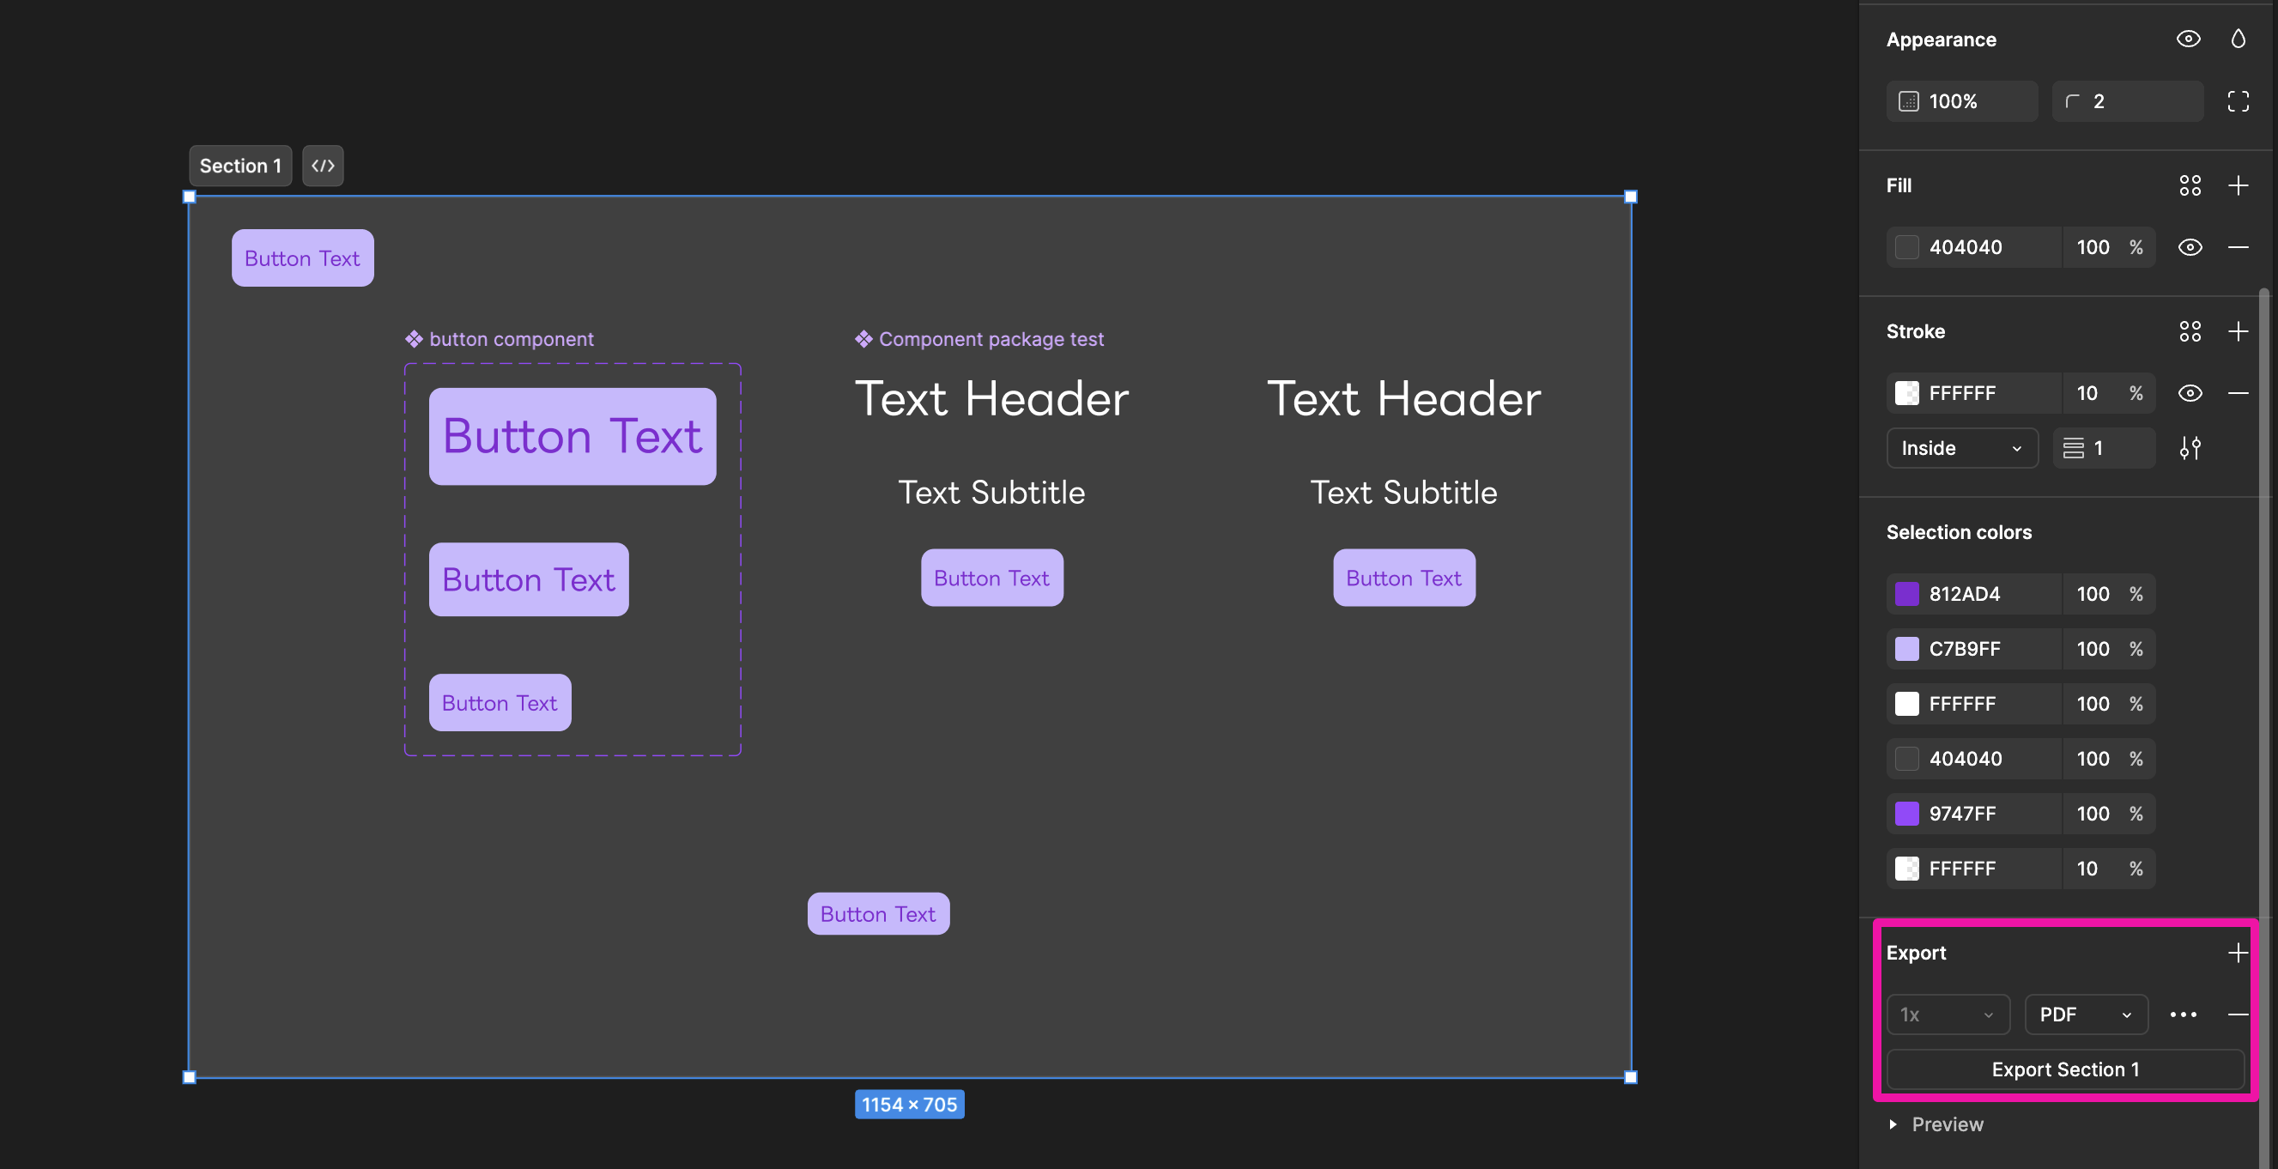Add a new fill with plus icon
Screen dimensions: 2278x1169
(2238, 185)
